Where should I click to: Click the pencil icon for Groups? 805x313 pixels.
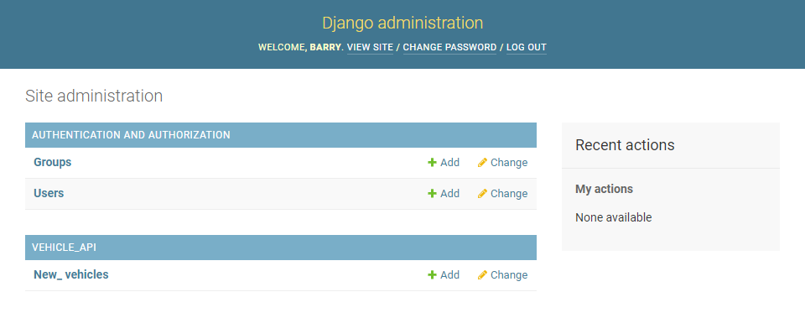pyautogui.click(x=482, y=163)
